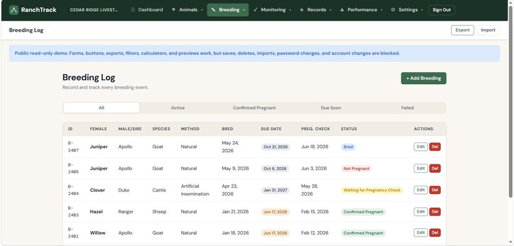Expand the Monitoring menu dropdown arrow
Screen dimensions: 514x246
click(x=290, y=10)
